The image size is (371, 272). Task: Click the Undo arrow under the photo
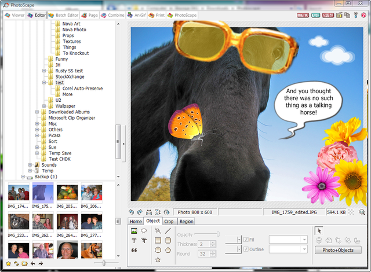click(x=131, y=212)
